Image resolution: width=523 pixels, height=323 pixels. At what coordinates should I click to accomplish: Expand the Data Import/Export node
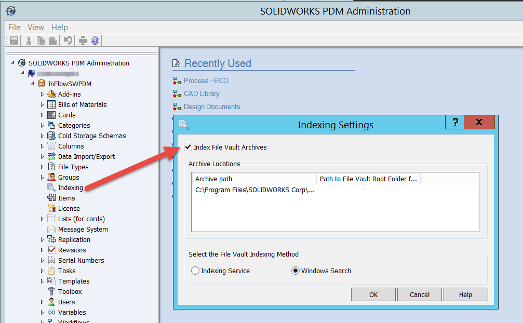[42, 156]
